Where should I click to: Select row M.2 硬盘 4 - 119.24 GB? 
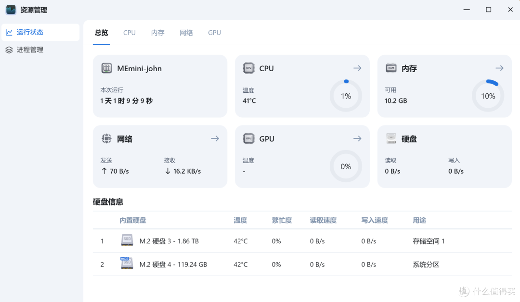click(302, 264)
